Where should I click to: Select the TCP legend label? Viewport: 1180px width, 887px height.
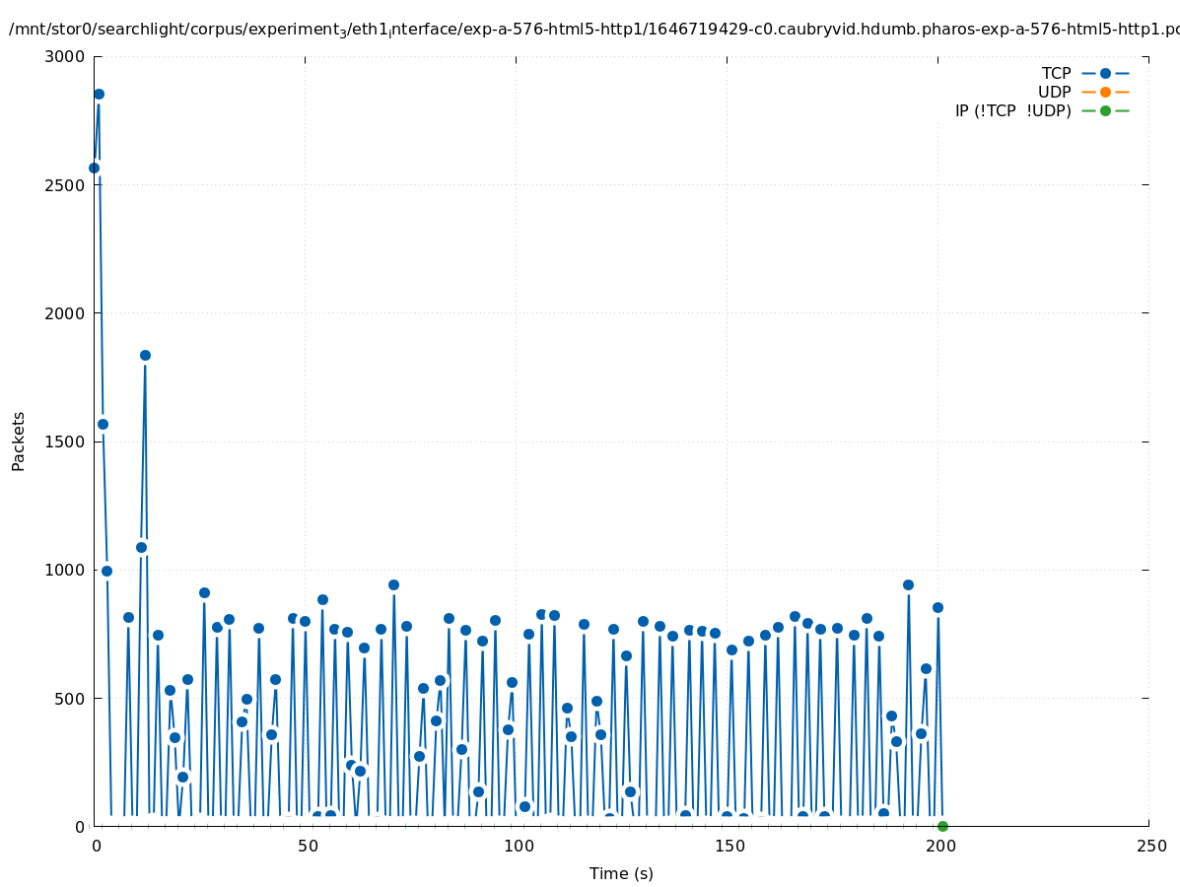(1056, 73)
